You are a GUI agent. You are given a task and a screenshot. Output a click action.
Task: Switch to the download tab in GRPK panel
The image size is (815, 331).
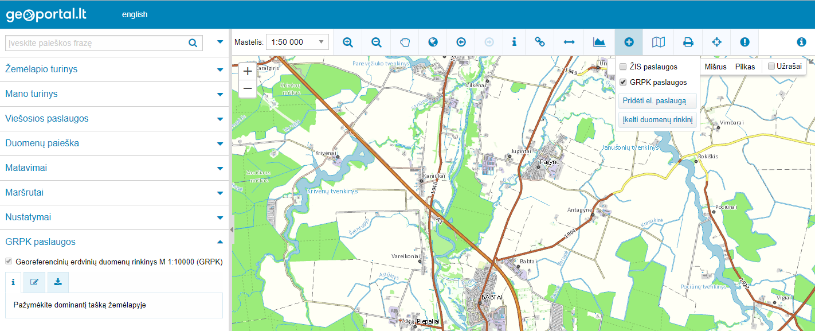(x=58, y=282)
